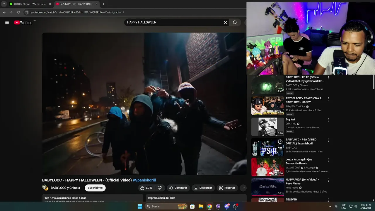This screenshot has width=375, height=211.
Task: Open OBS Studio from the taskbar
Action: coord(235,206)
